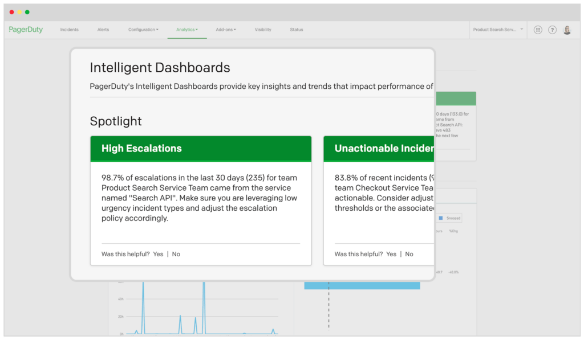The height and width of the screenshot is (344, 584).
Task: Click the green banner behind the modal
Action: coord(456,99)
